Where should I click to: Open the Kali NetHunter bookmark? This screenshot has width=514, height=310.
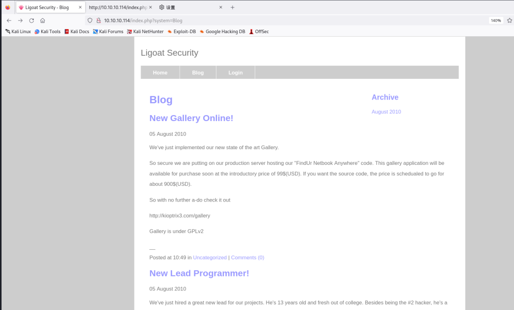pyautogui.click(x=145, y=32)
